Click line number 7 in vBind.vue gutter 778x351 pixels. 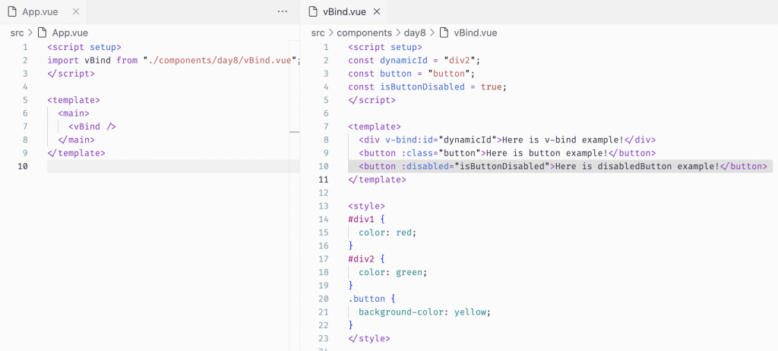(x=325, y=127)
